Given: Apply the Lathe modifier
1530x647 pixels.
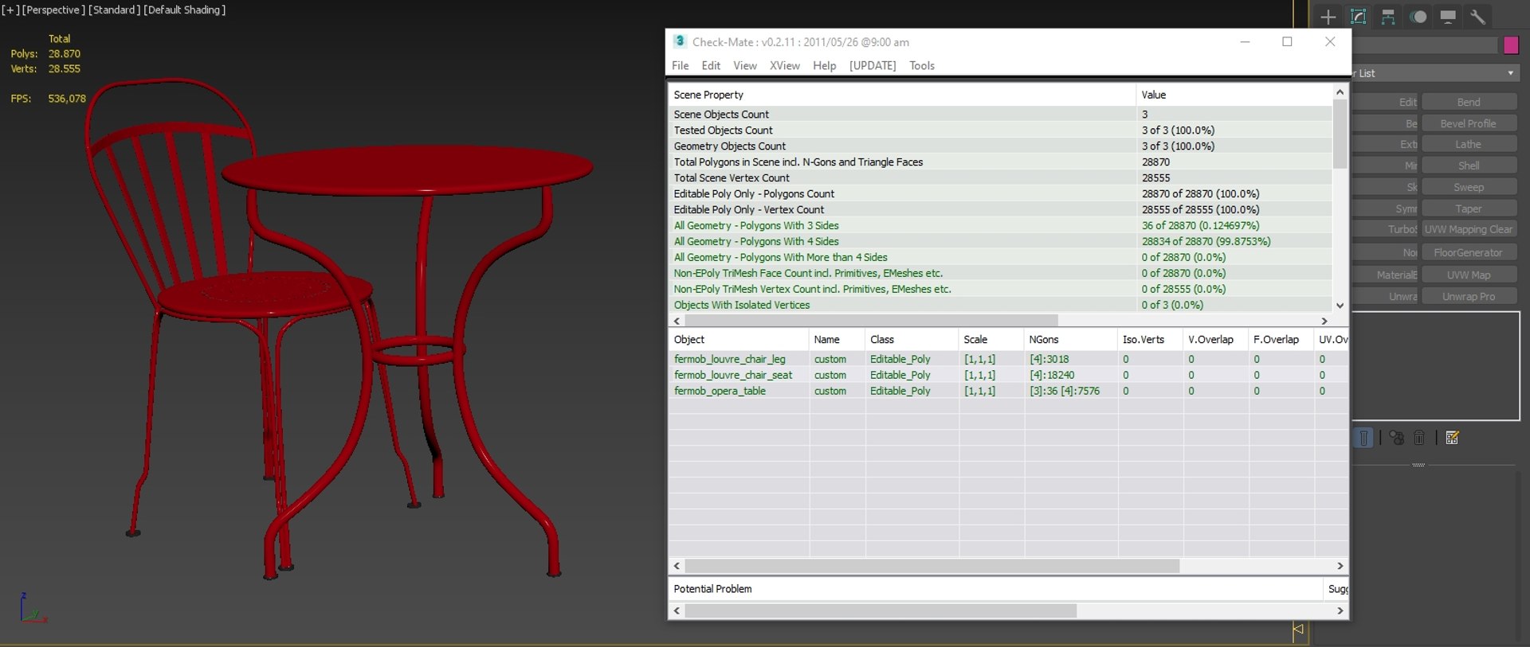Looking at the screenshot, I should click(1469, 144).
